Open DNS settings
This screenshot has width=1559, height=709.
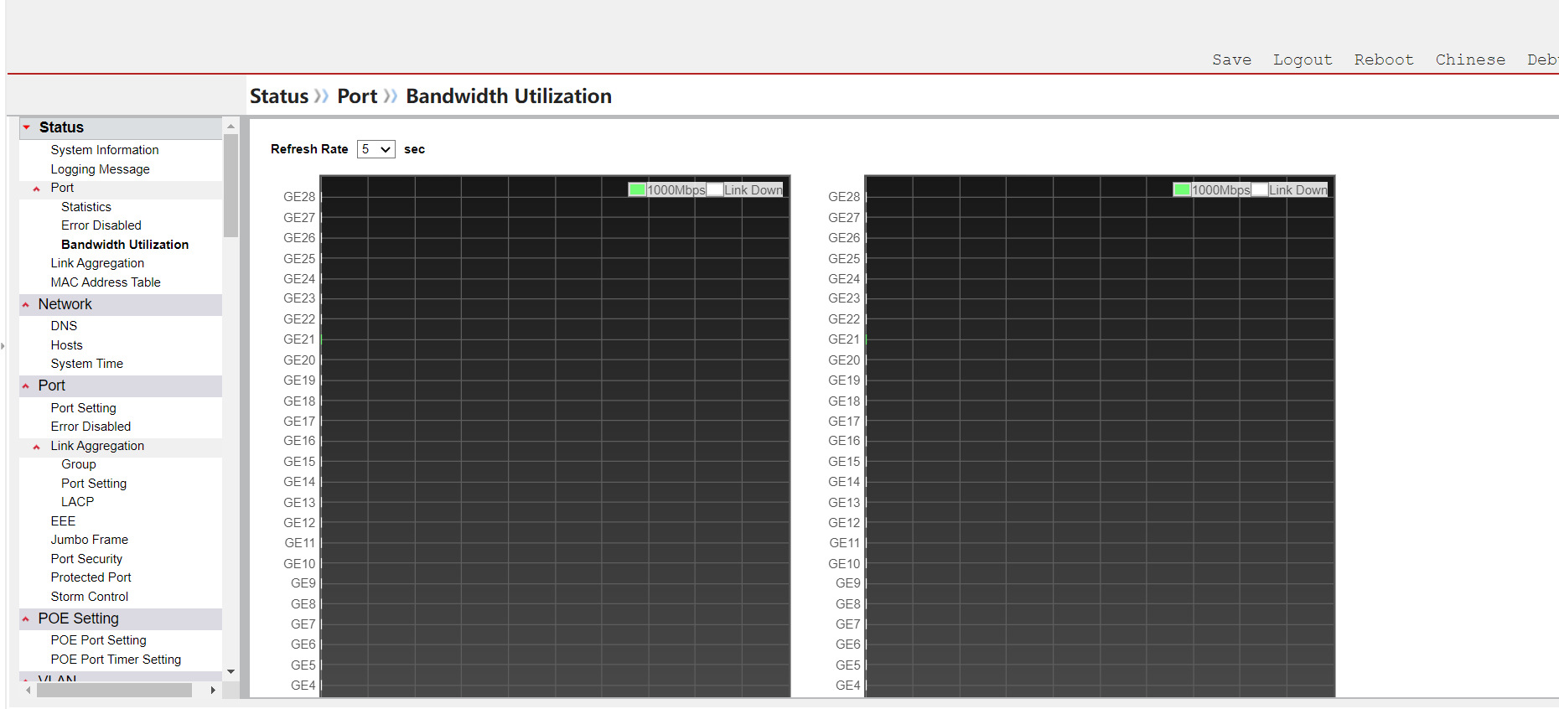(64, 326)
